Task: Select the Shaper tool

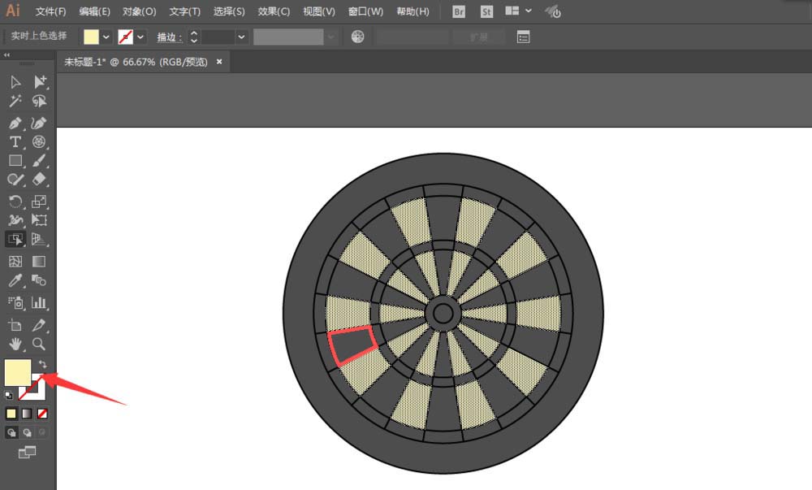Action: coord(15,180)
